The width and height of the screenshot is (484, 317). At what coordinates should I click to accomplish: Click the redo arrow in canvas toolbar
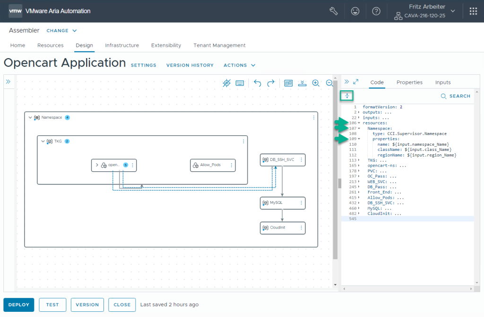pos(271,83)
